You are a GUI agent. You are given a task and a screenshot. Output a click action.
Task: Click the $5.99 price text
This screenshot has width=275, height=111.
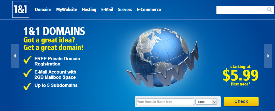[x=240, y=75]
